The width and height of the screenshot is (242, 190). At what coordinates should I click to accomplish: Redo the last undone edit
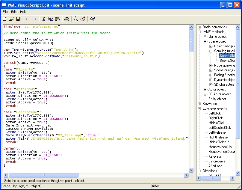34,19
